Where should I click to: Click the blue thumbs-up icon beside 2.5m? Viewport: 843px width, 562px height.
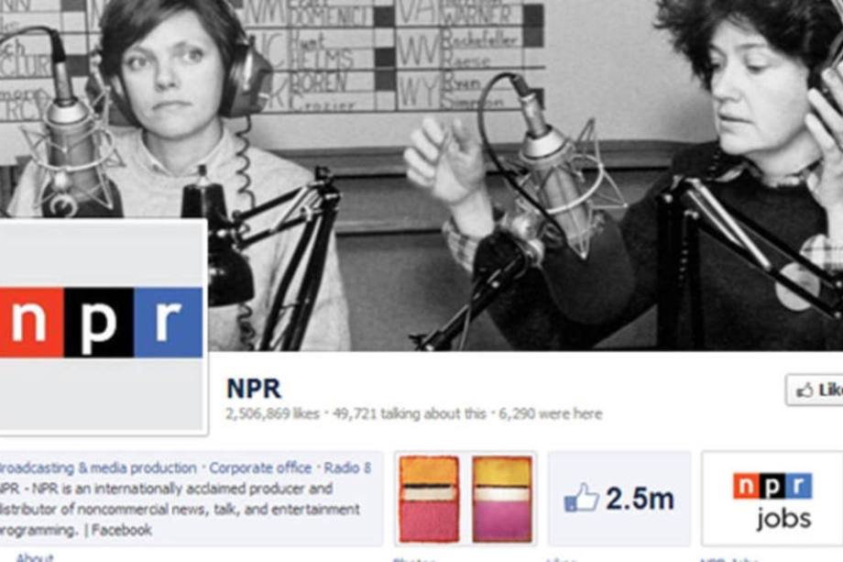(x=581, y=498)
